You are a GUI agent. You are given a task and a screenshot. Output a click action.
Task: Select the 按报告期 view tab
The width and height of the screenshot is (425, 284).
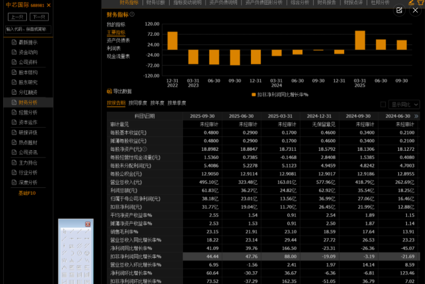[x=116, y=103]
